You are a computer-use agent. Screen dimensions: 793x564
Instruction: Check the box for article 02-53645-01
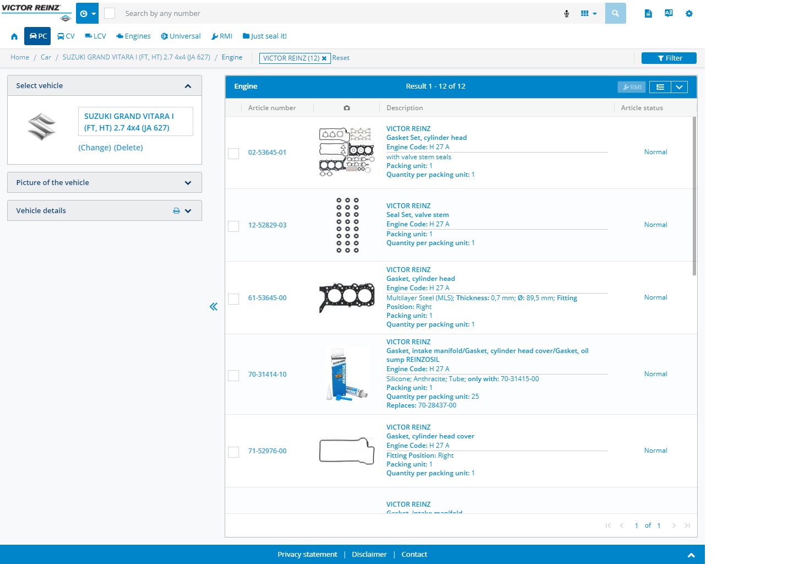(233, 154)
